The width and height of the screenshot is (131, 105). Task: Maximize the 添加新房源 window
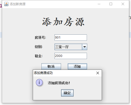[111, 4]
